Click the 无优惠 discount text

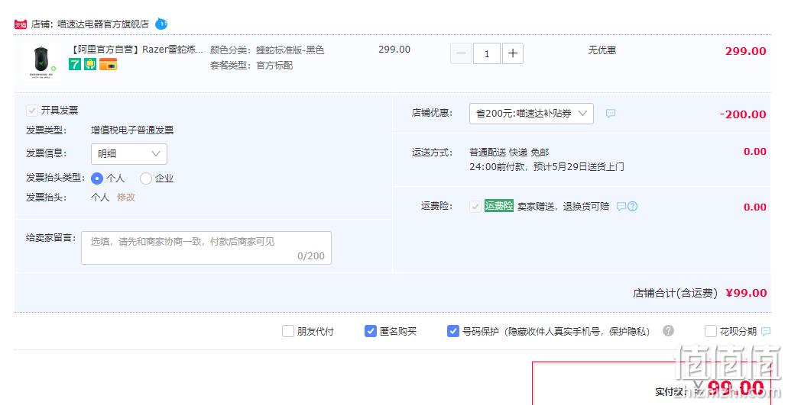602,50
